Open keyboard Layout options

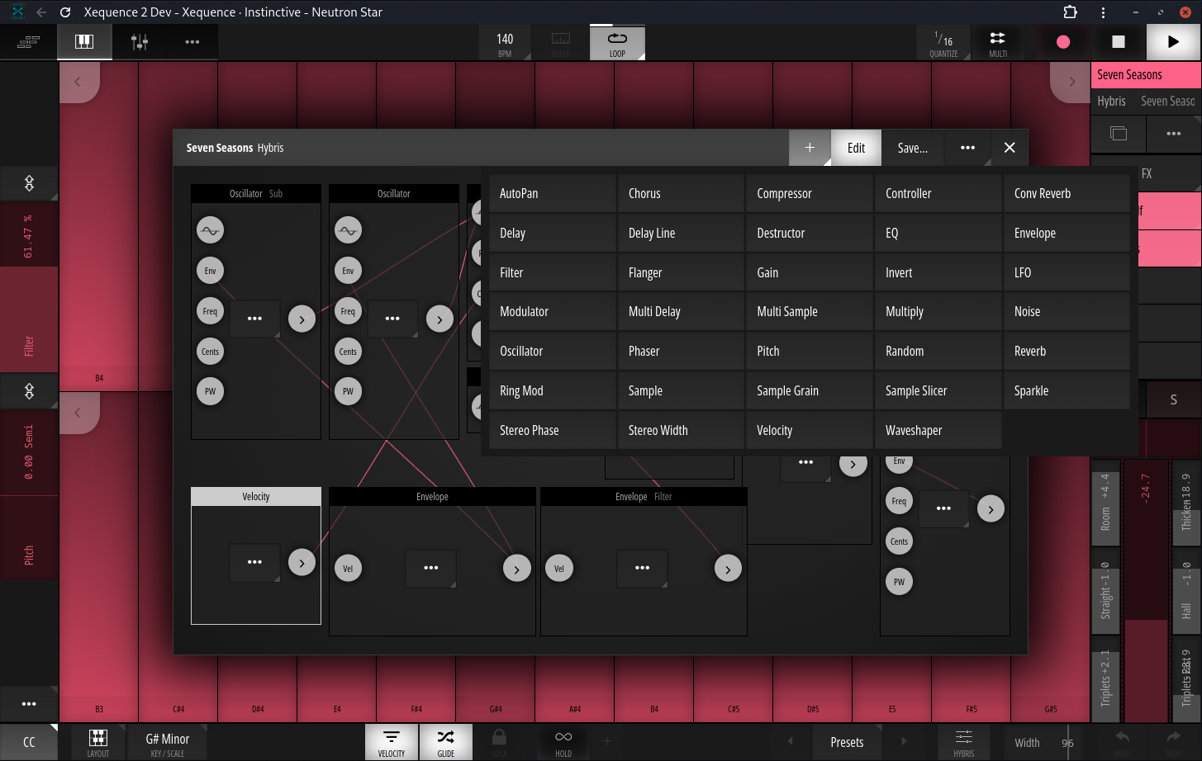point(98,742)
